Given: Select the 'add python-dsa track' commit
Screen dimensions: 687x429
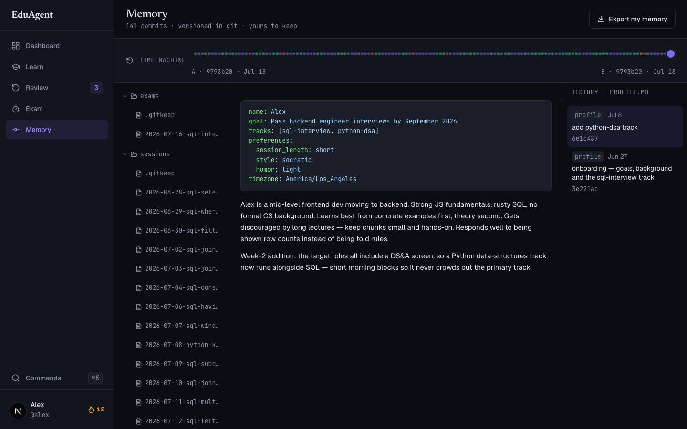Looking at the screenshot, I should 625,126.
